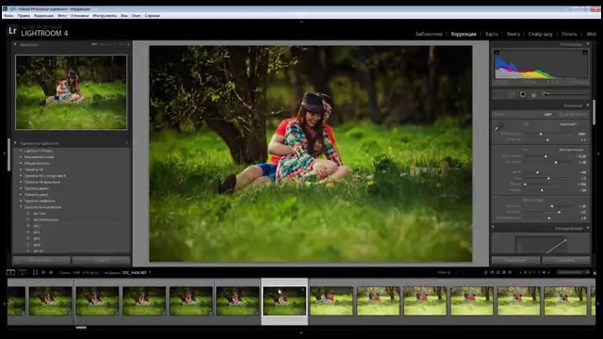Select the Crop overlay tool in tool strip
This screenshot has height=339, width=603.
pyautogui.click(x=499, y=94)
